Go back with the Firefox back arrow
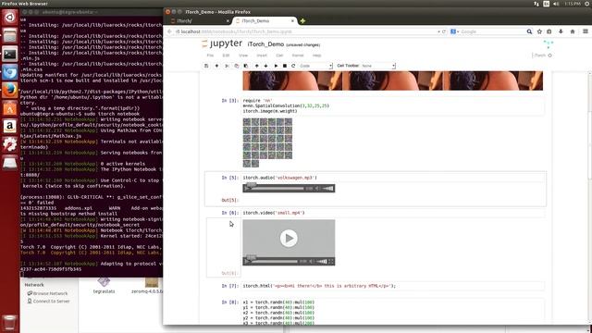Image resolution: width=592 pixels, height=333 pixels. (169, 31)
